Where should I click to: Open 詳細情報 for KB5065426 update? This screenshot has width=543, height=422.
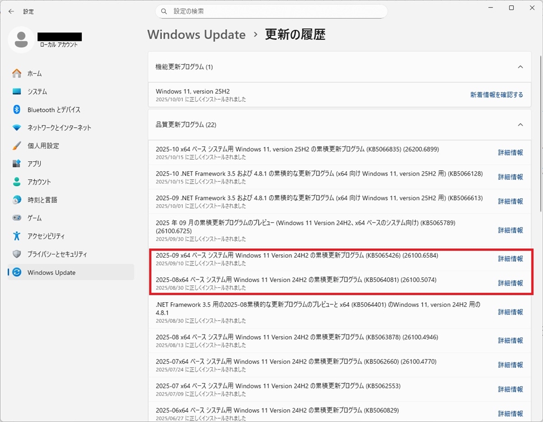511,259
